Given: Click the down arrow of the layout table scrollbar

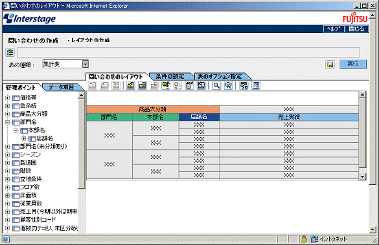Looking at the screenshot, I should (x=362, y=176).
